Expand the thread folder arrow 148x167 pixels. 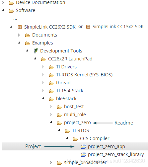[43, 83]
